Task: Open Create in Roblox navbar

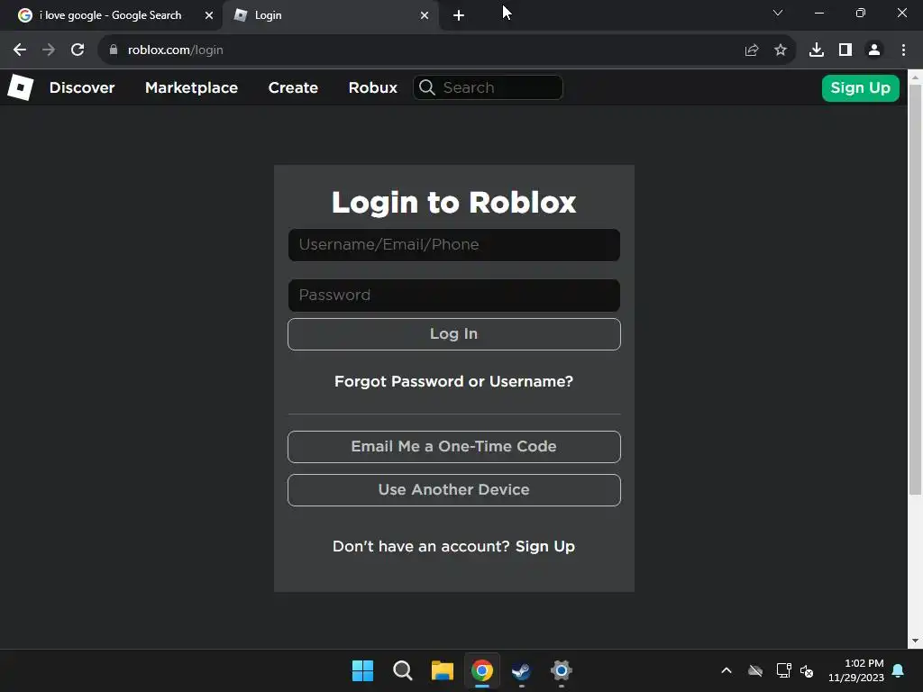Action: [x=293, y=87]
